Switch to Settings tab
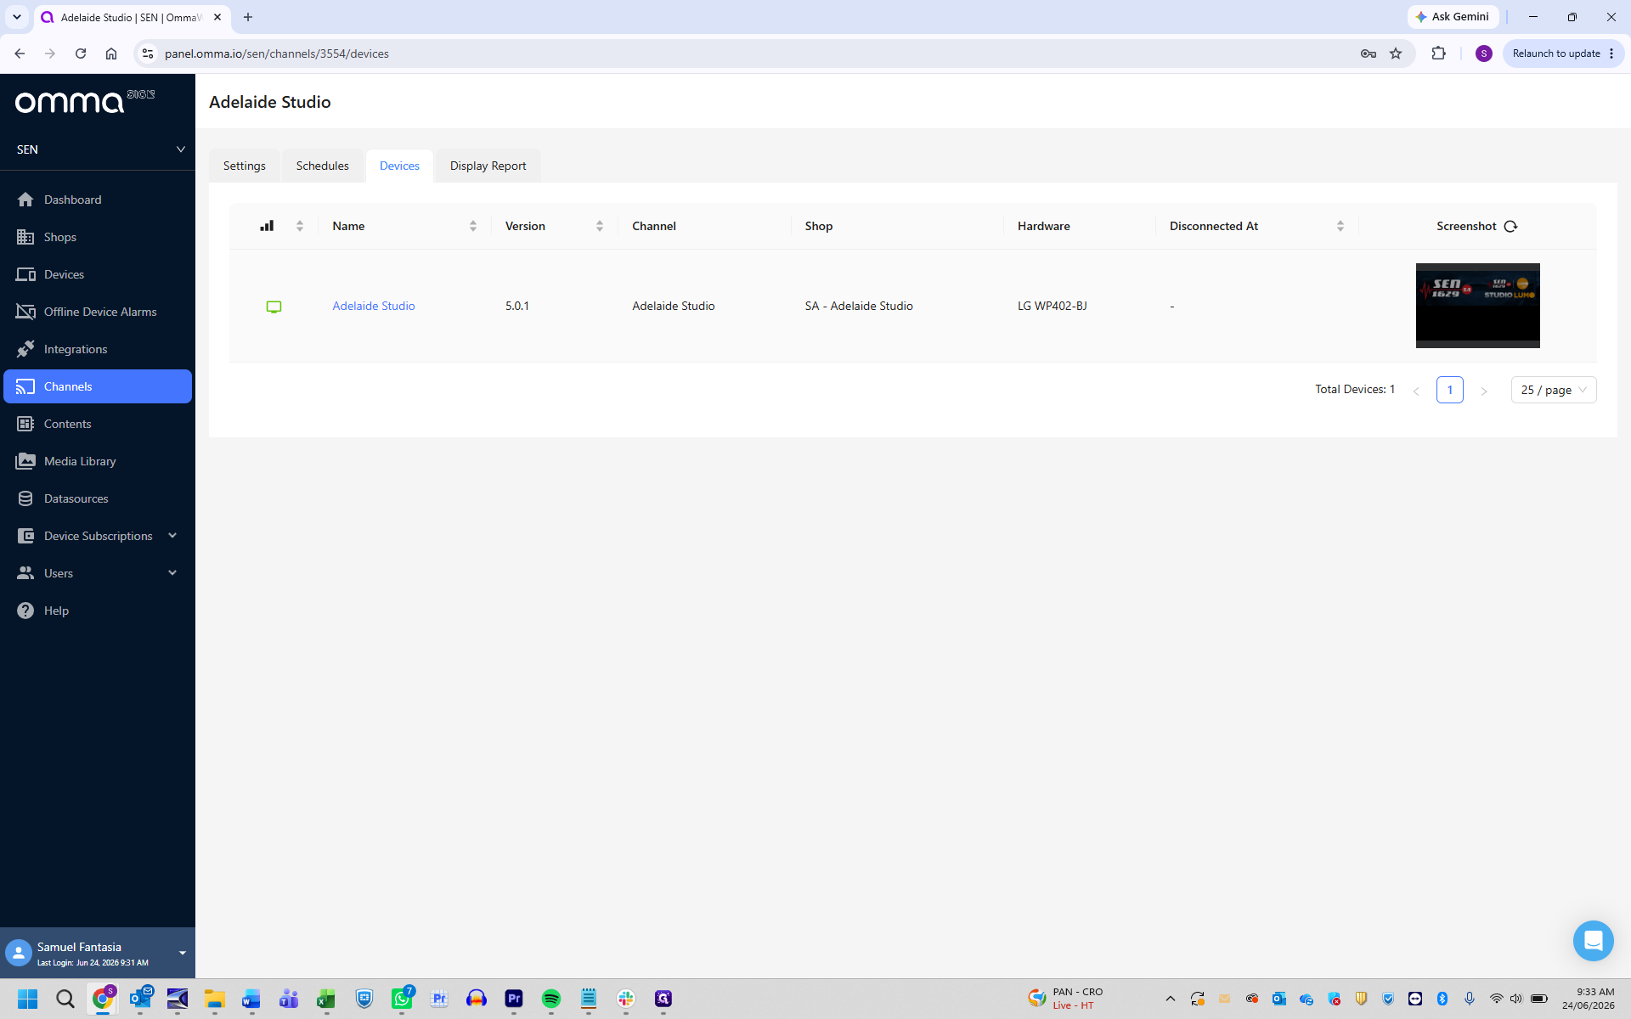The width and height of the screenshot is (1631, 1019). pyautogui.click(x=245, y=166)
